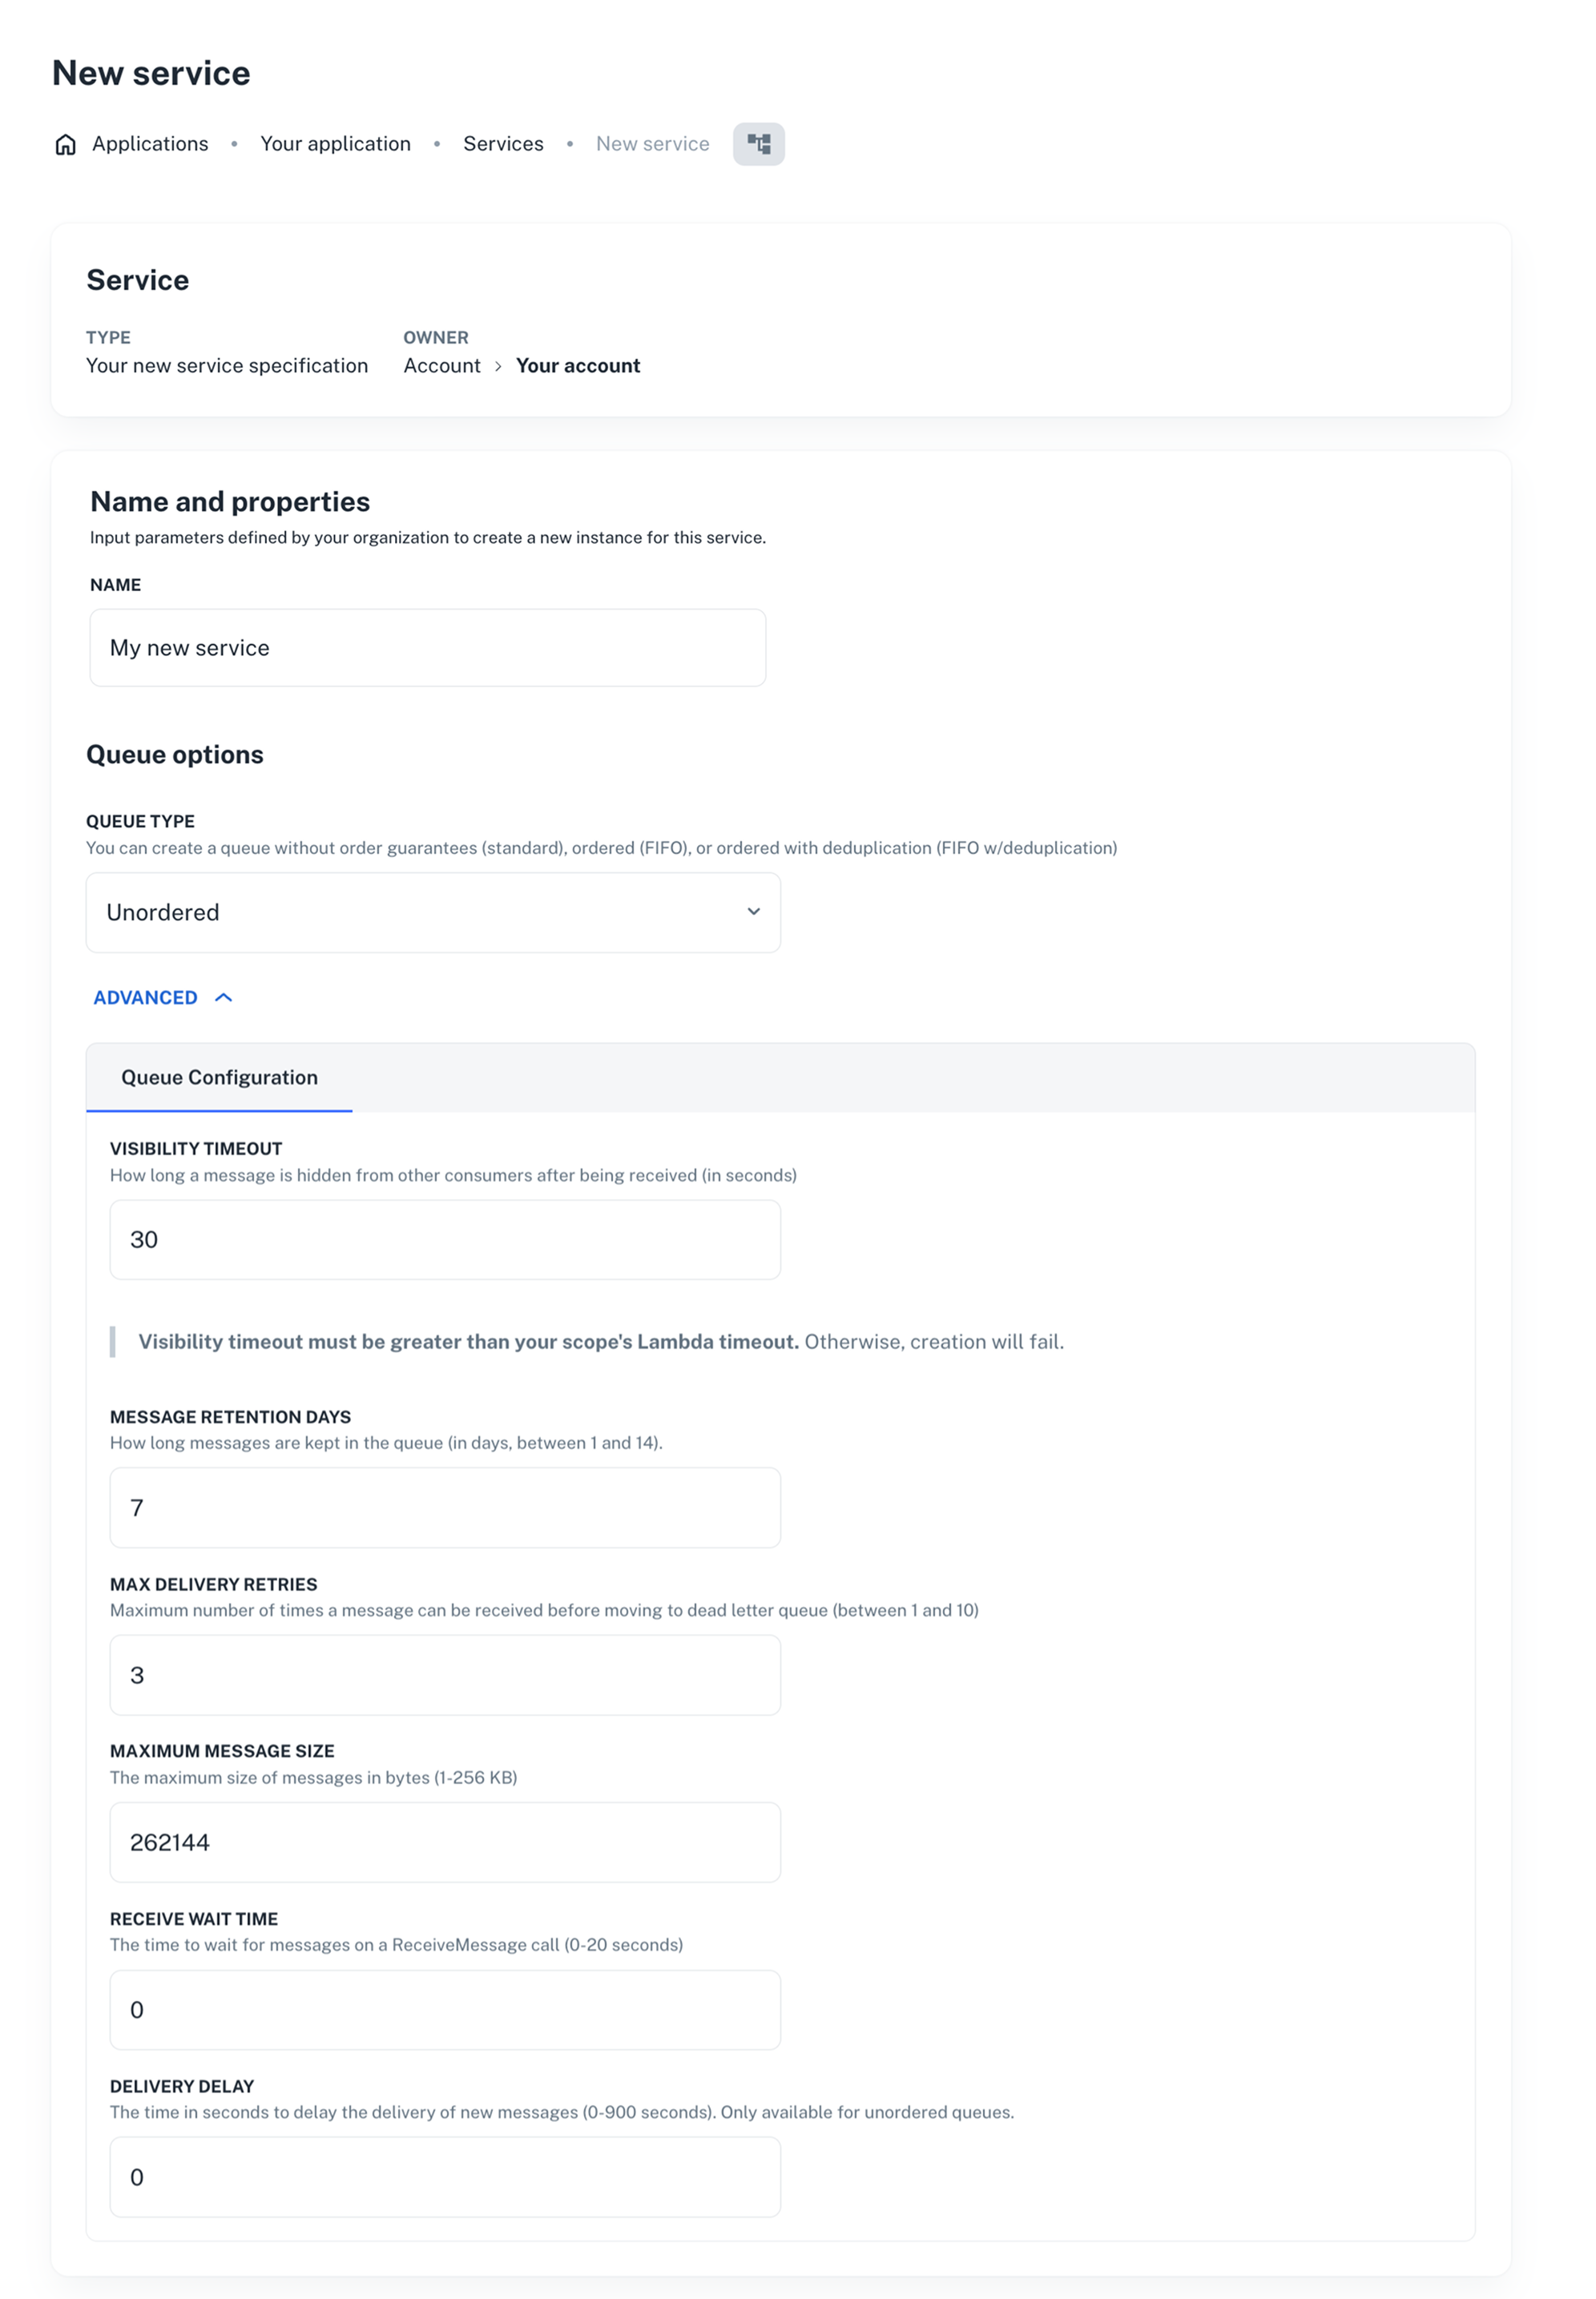Click the Your account owner link
This screenshot has height=2299, width=1596.
(577, 366)
